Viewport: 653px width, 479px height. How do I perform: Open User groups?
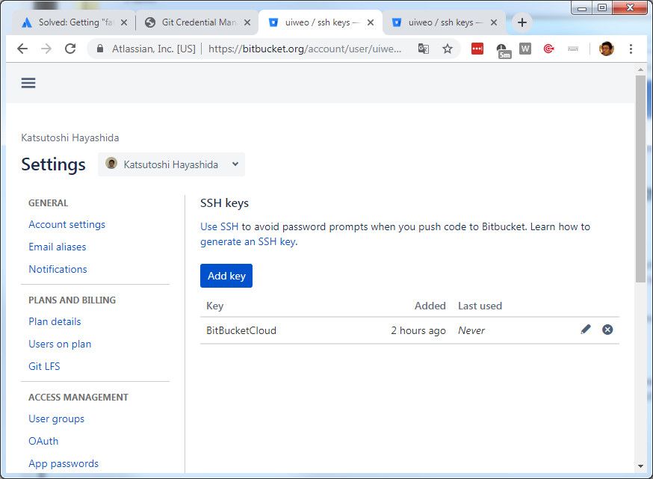[56, 418]
